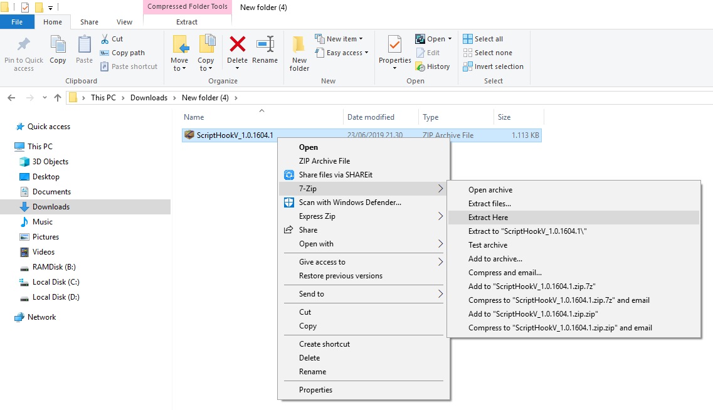The width and height of the screenshot is (713, 410).
Task: Click the ScriptHookV zip file icon
Action: coord(189,135)
